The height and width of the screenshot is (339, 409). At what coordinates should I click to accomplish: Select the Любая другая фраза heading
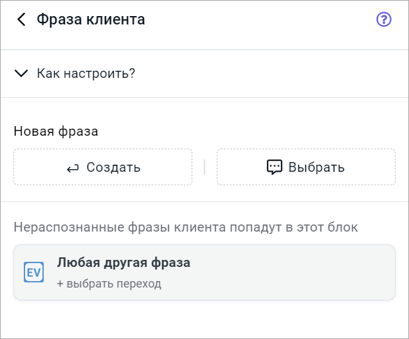click(123, 262)
